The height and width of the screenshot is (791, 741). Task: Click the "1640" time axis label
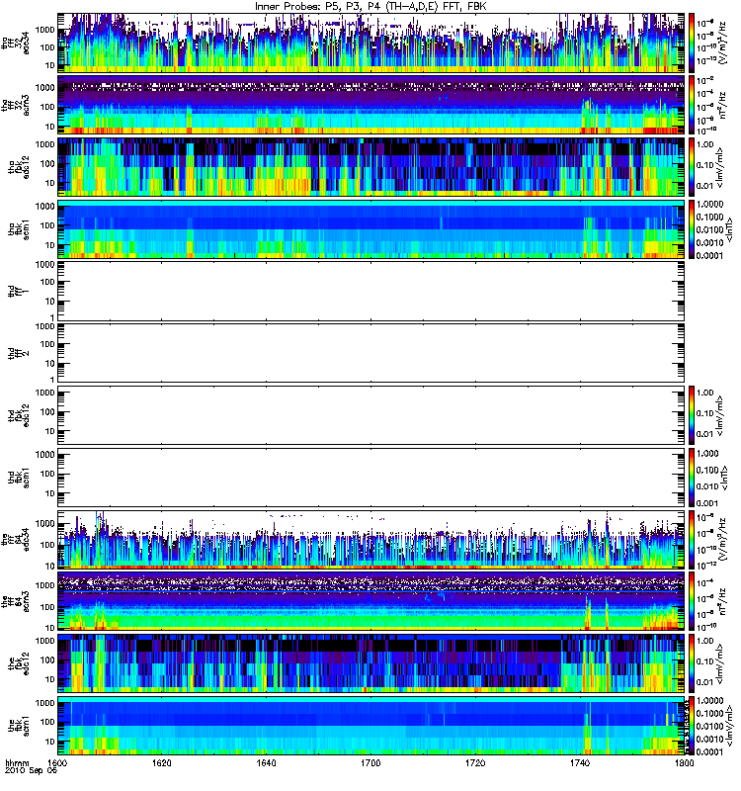pos(266,762)
